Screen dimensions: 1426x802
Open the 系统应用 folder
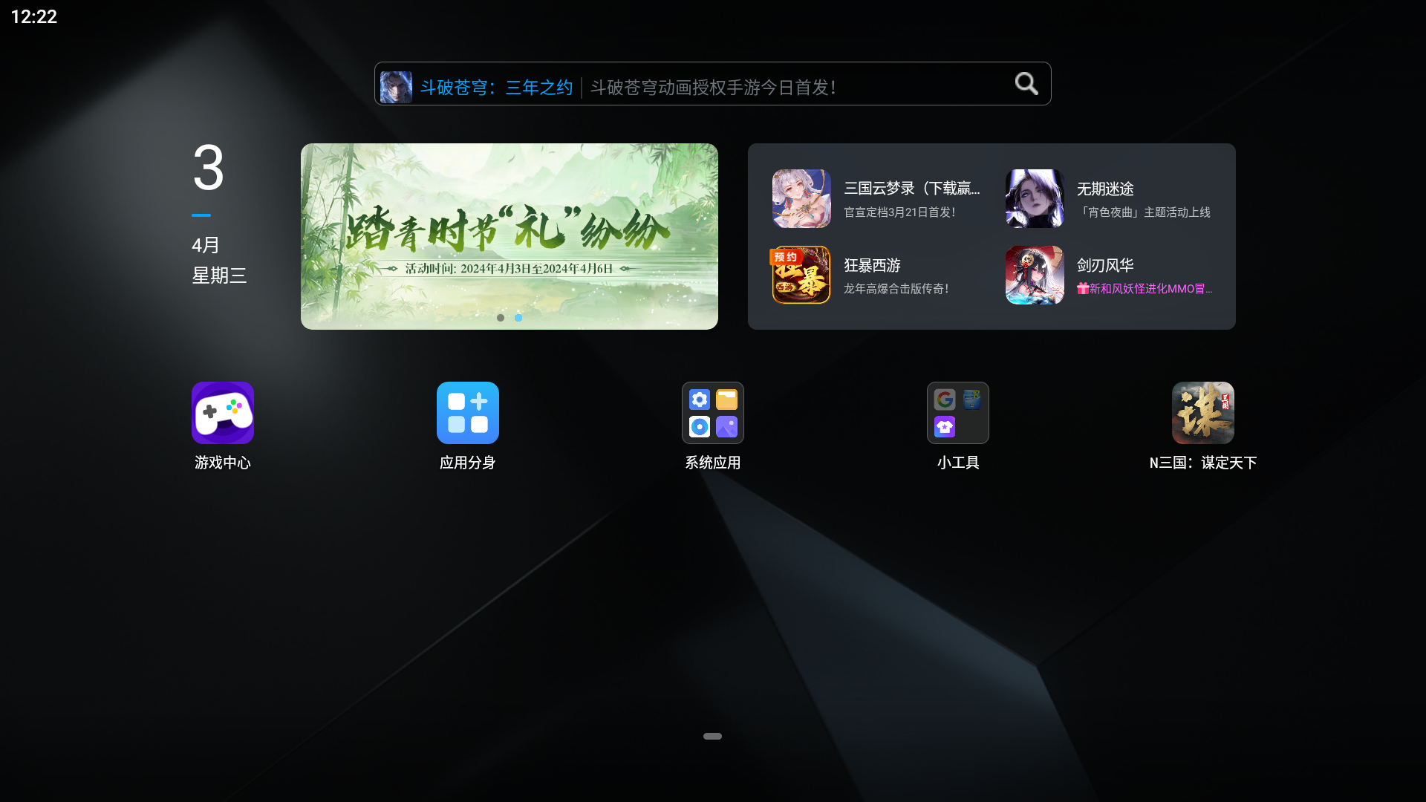coord(713,413)
